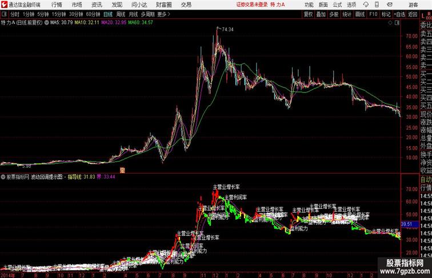Viewport: 432px width, 278px height.
Task: Click the diamond icon at chart top-right
Action: (x=390, y=23)
